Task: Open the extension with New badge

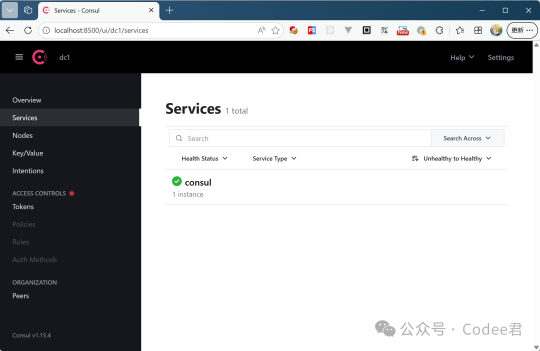Action: pyautogui.click(x=402, y=30)
